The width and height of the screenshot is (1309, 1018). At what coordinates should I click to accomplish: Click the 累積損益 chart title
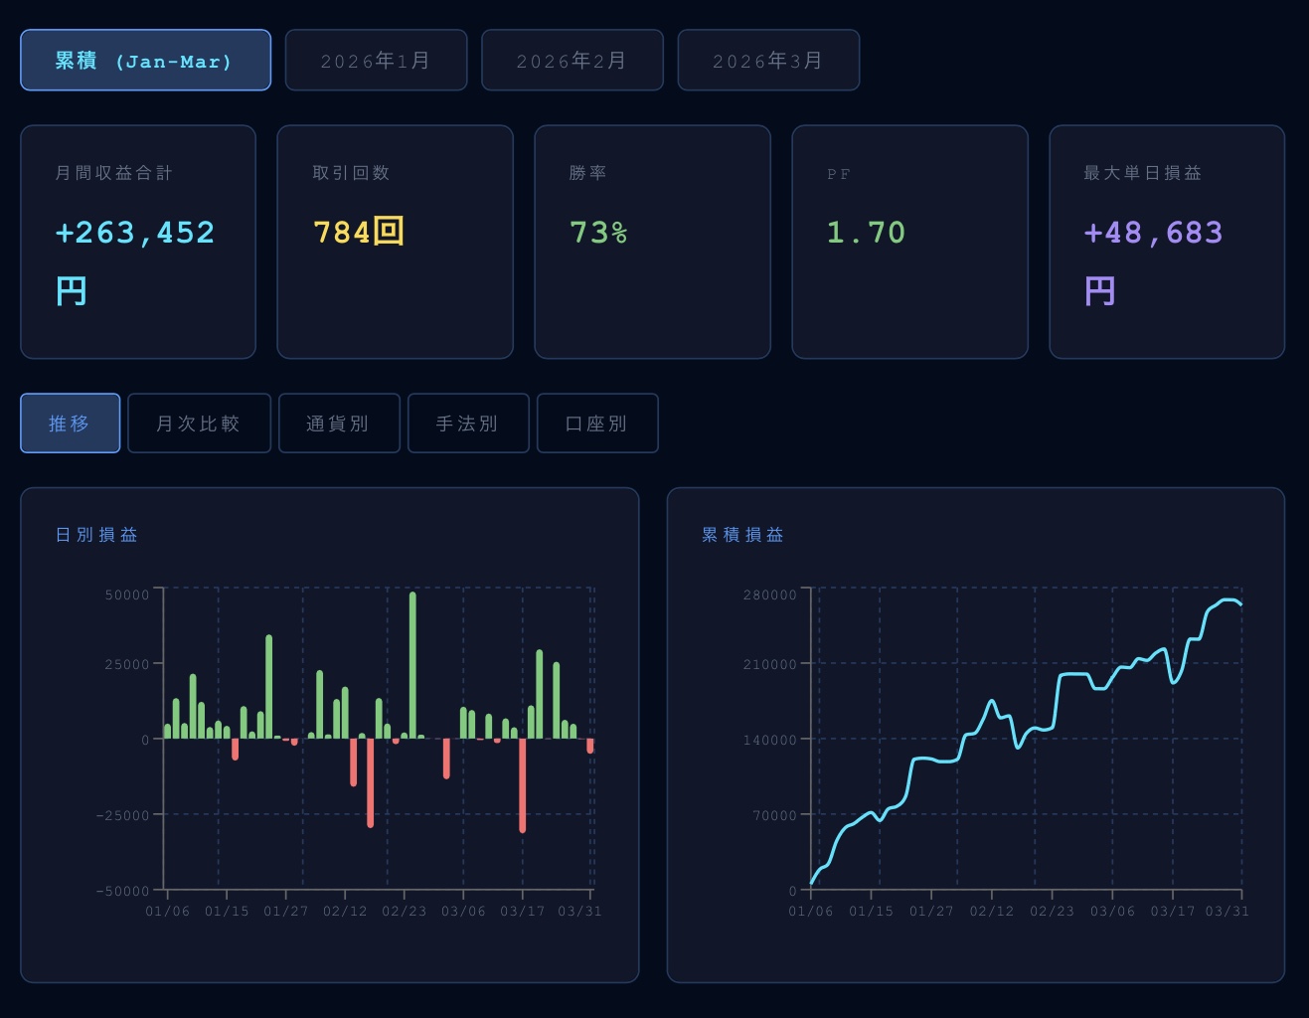[x=742, y=535]
